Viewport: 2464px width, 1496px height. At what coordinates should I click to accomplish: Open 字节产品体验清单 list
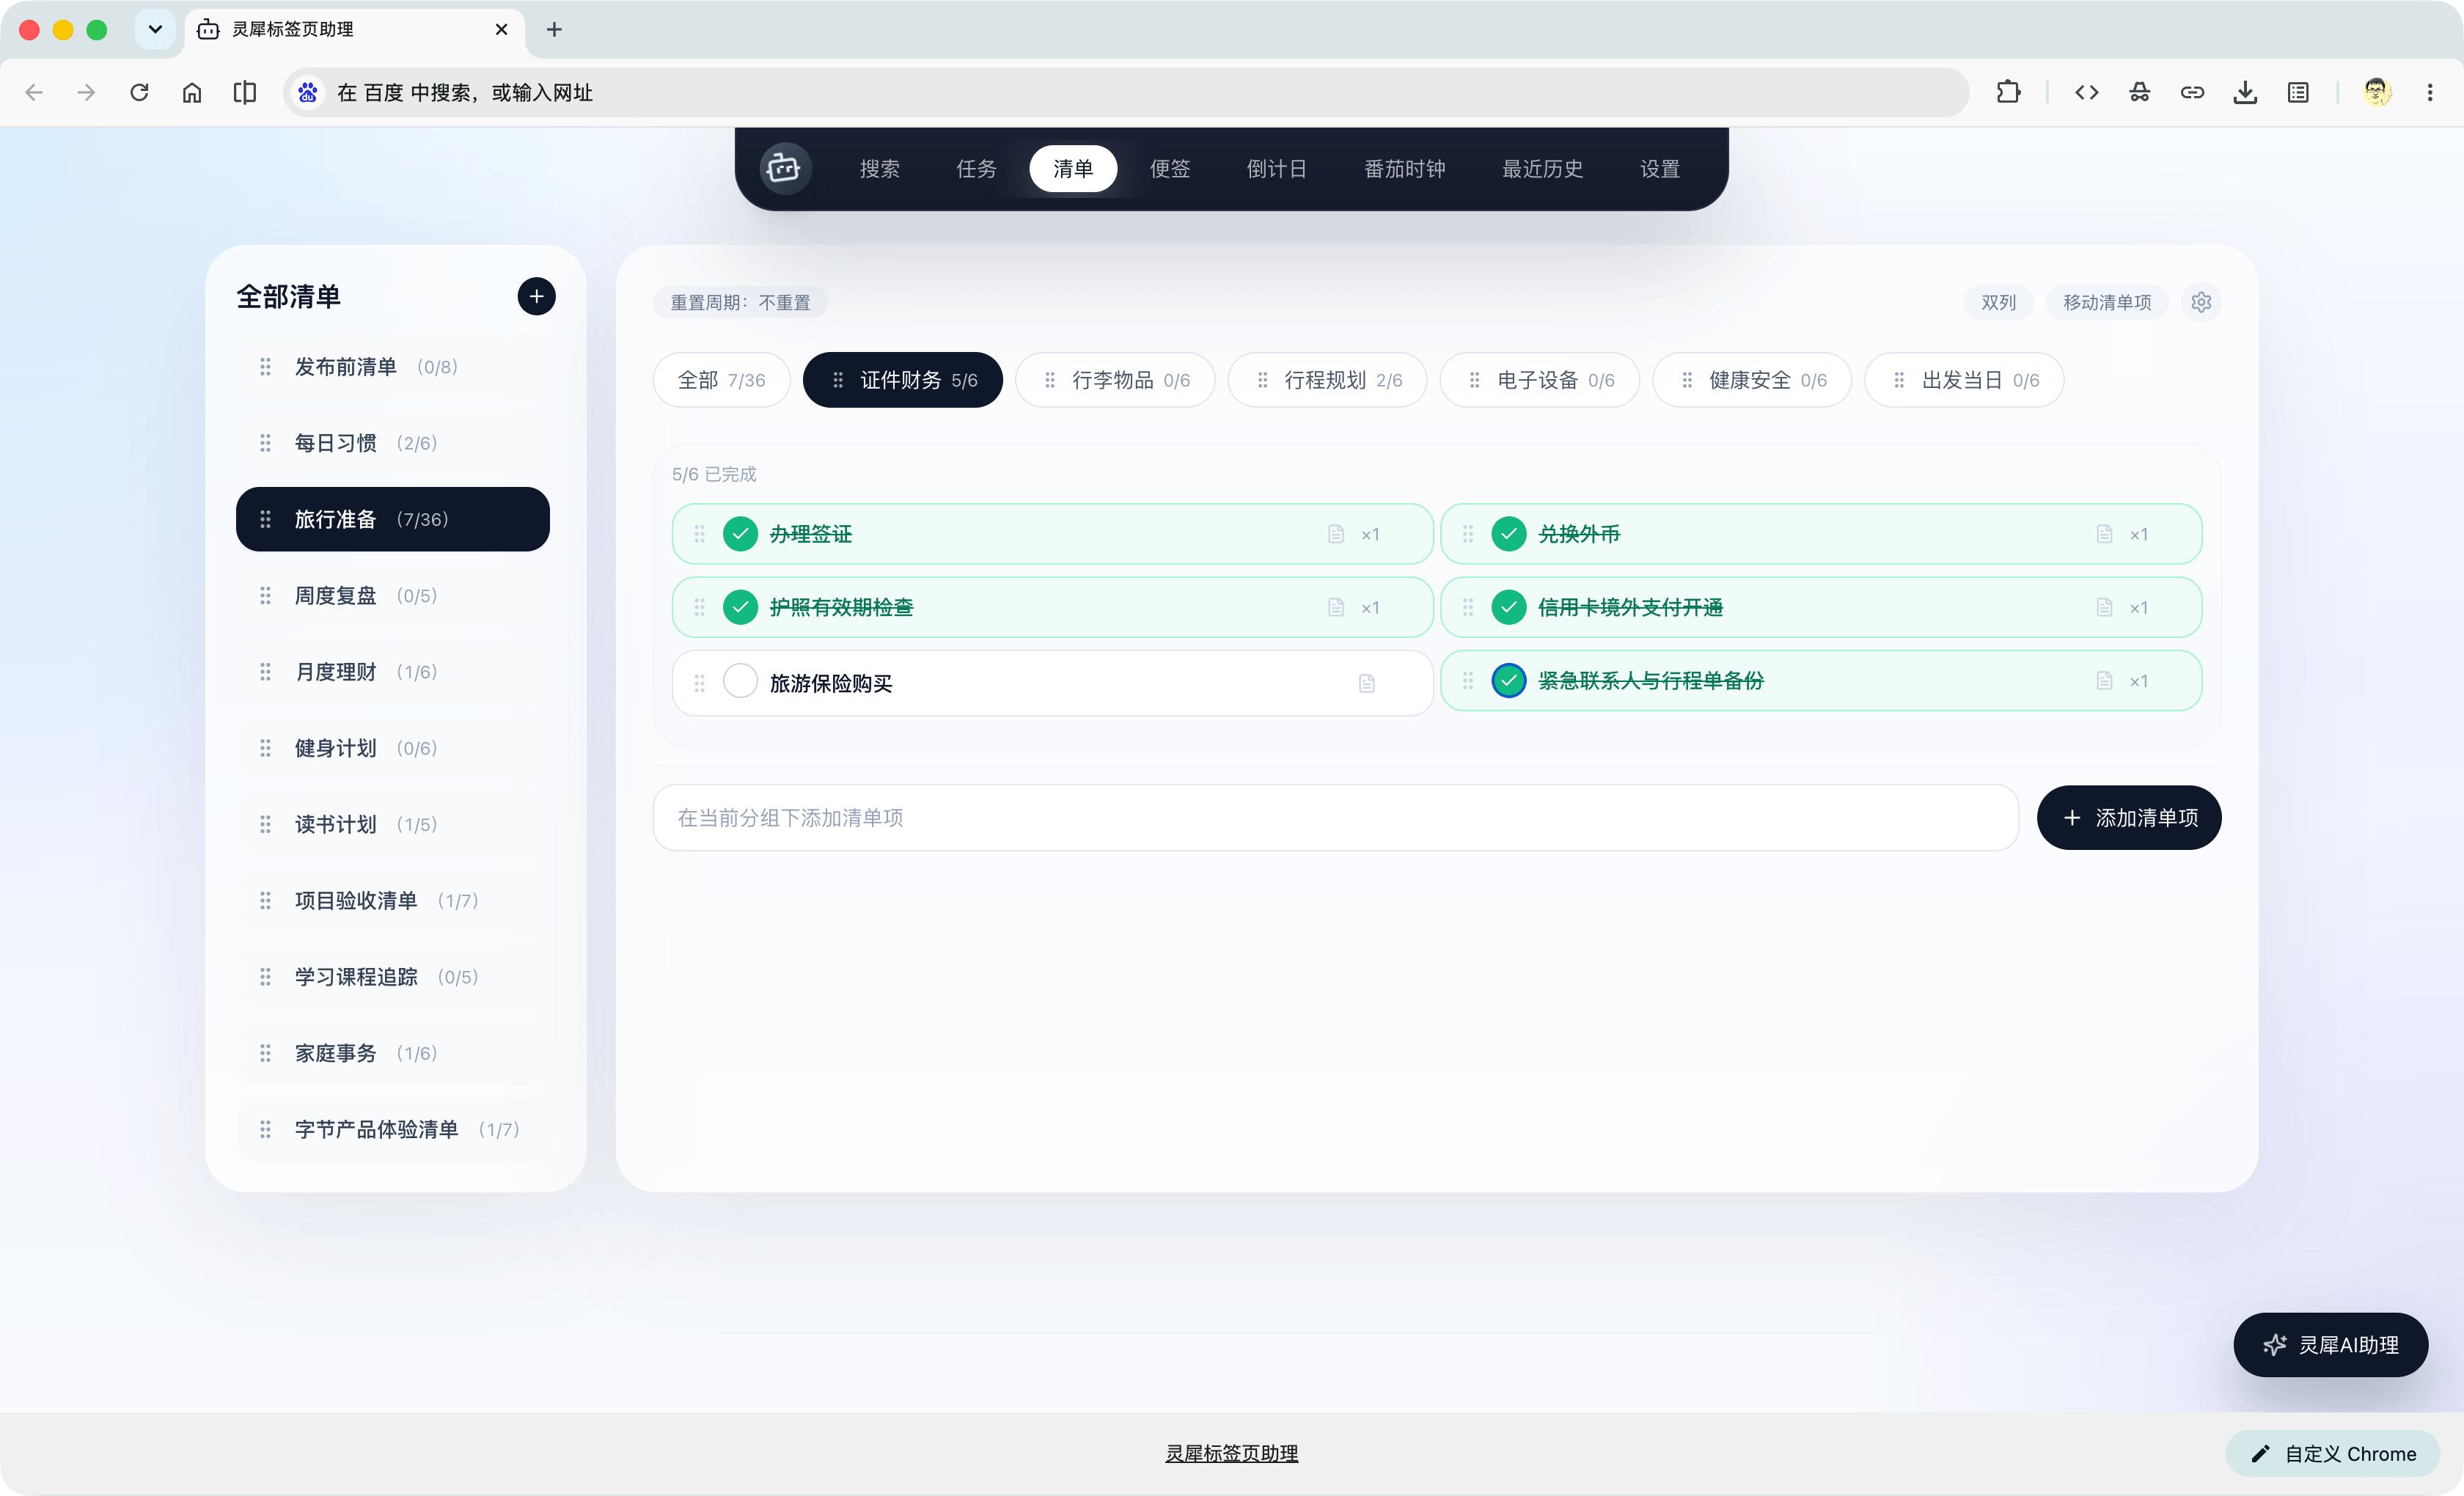[x=393, y=1129]
